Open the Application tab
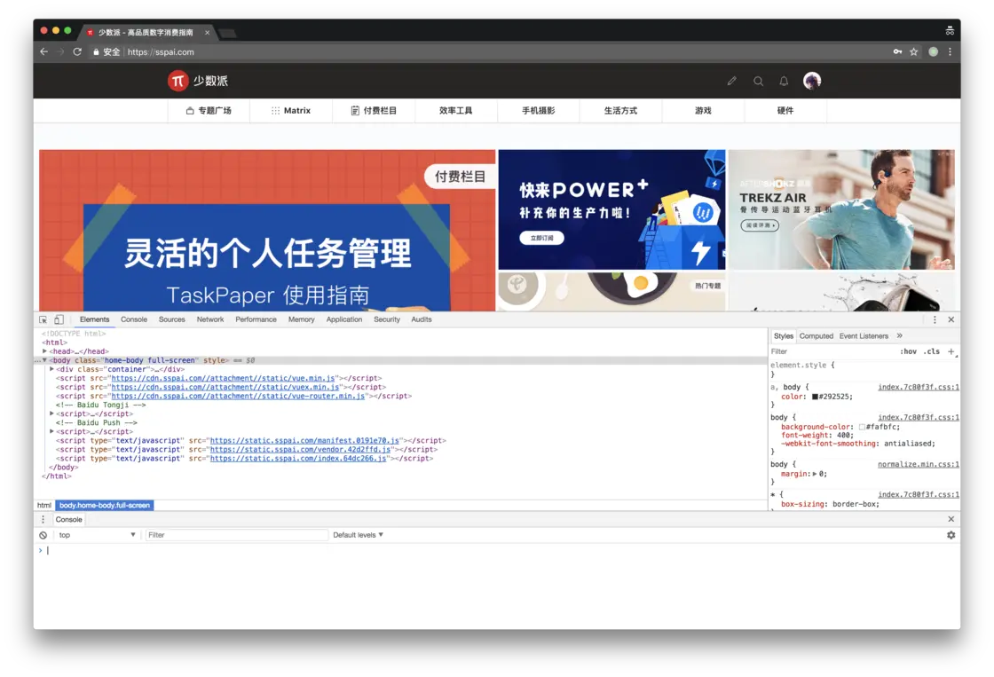 click(x=344, y=320)
